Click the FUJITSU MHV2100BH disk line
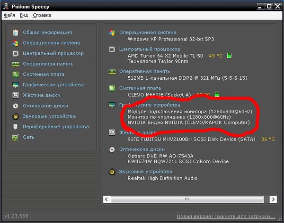The height and width of the screenshot is (223, 284). pyautogui.click(x=191, y=139)
